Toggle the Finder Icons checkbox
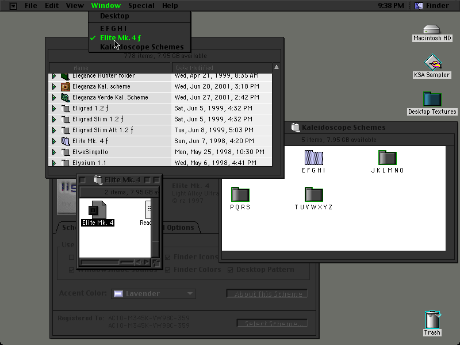Image resolution: width=460 pixels, height=345 pixels. 167,257
